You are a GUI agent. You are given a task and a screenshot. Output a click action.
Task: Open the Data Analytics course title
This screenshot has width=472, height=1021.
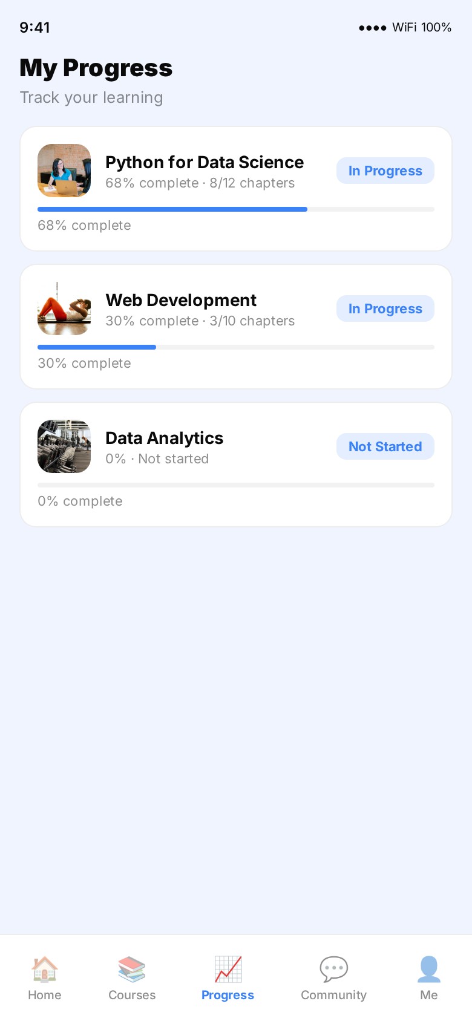[x=165, y=438]
